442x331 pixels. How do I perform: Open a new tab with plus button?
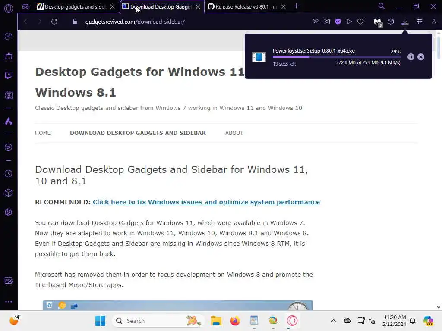(x=296, y=6)
